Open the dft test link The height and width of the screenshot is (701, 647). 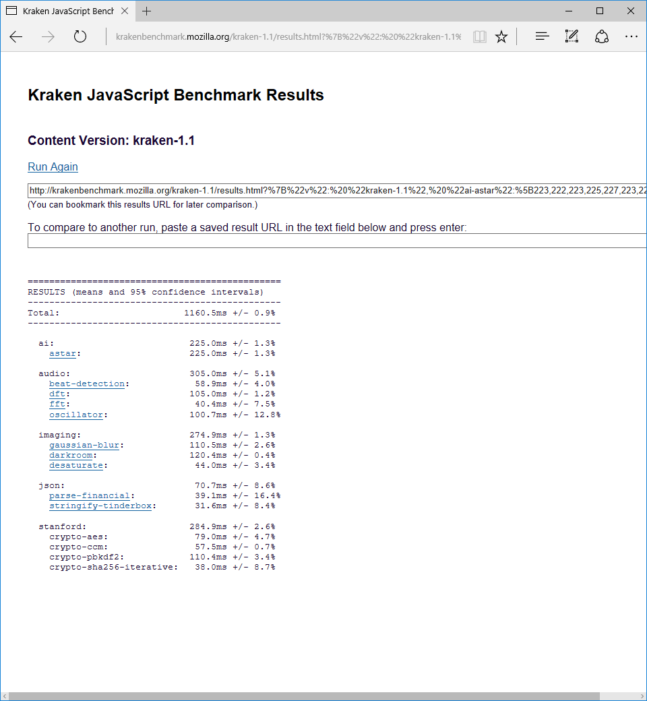click(57, 394)
